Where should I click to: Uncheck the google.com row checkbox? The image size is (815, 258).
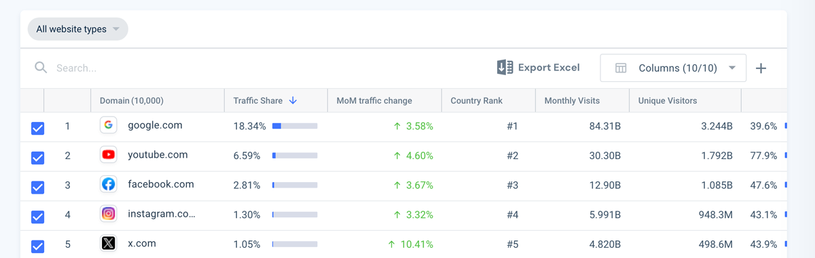coord(38,128)
